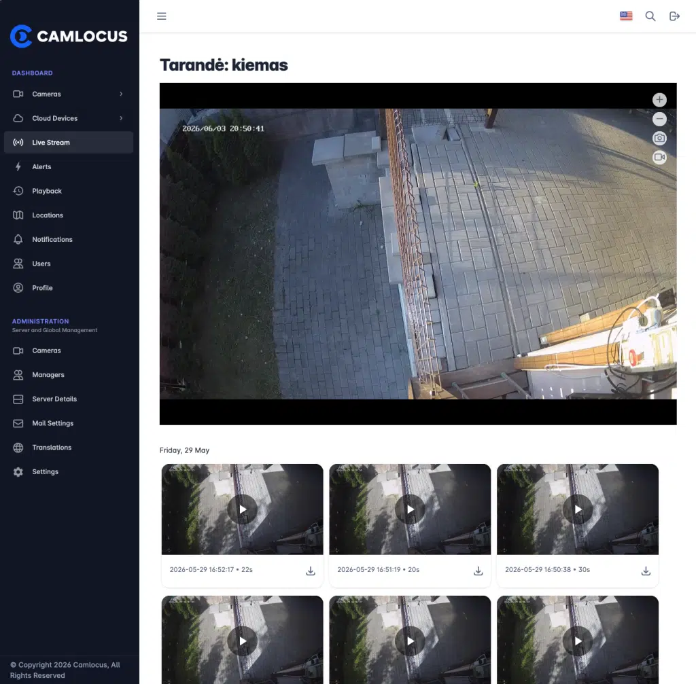Toggle the sidebar with the hamburger menu

[162, 16]
